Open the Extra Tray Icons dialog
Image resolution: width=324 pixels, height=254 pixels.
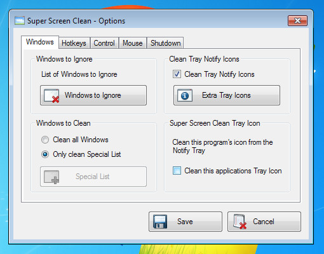[x=227, y=95]
